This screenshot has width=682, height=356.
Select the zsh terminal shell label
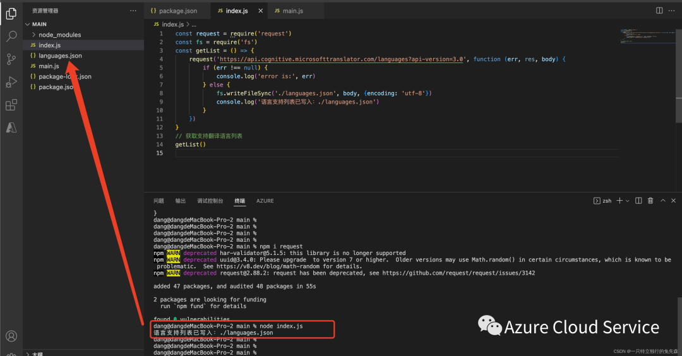603,201
